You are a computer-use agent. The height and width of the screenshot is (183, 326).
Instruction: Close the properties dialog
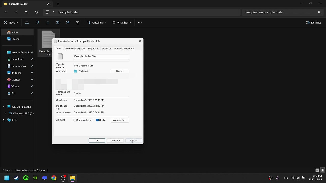[x=140, y=41]
